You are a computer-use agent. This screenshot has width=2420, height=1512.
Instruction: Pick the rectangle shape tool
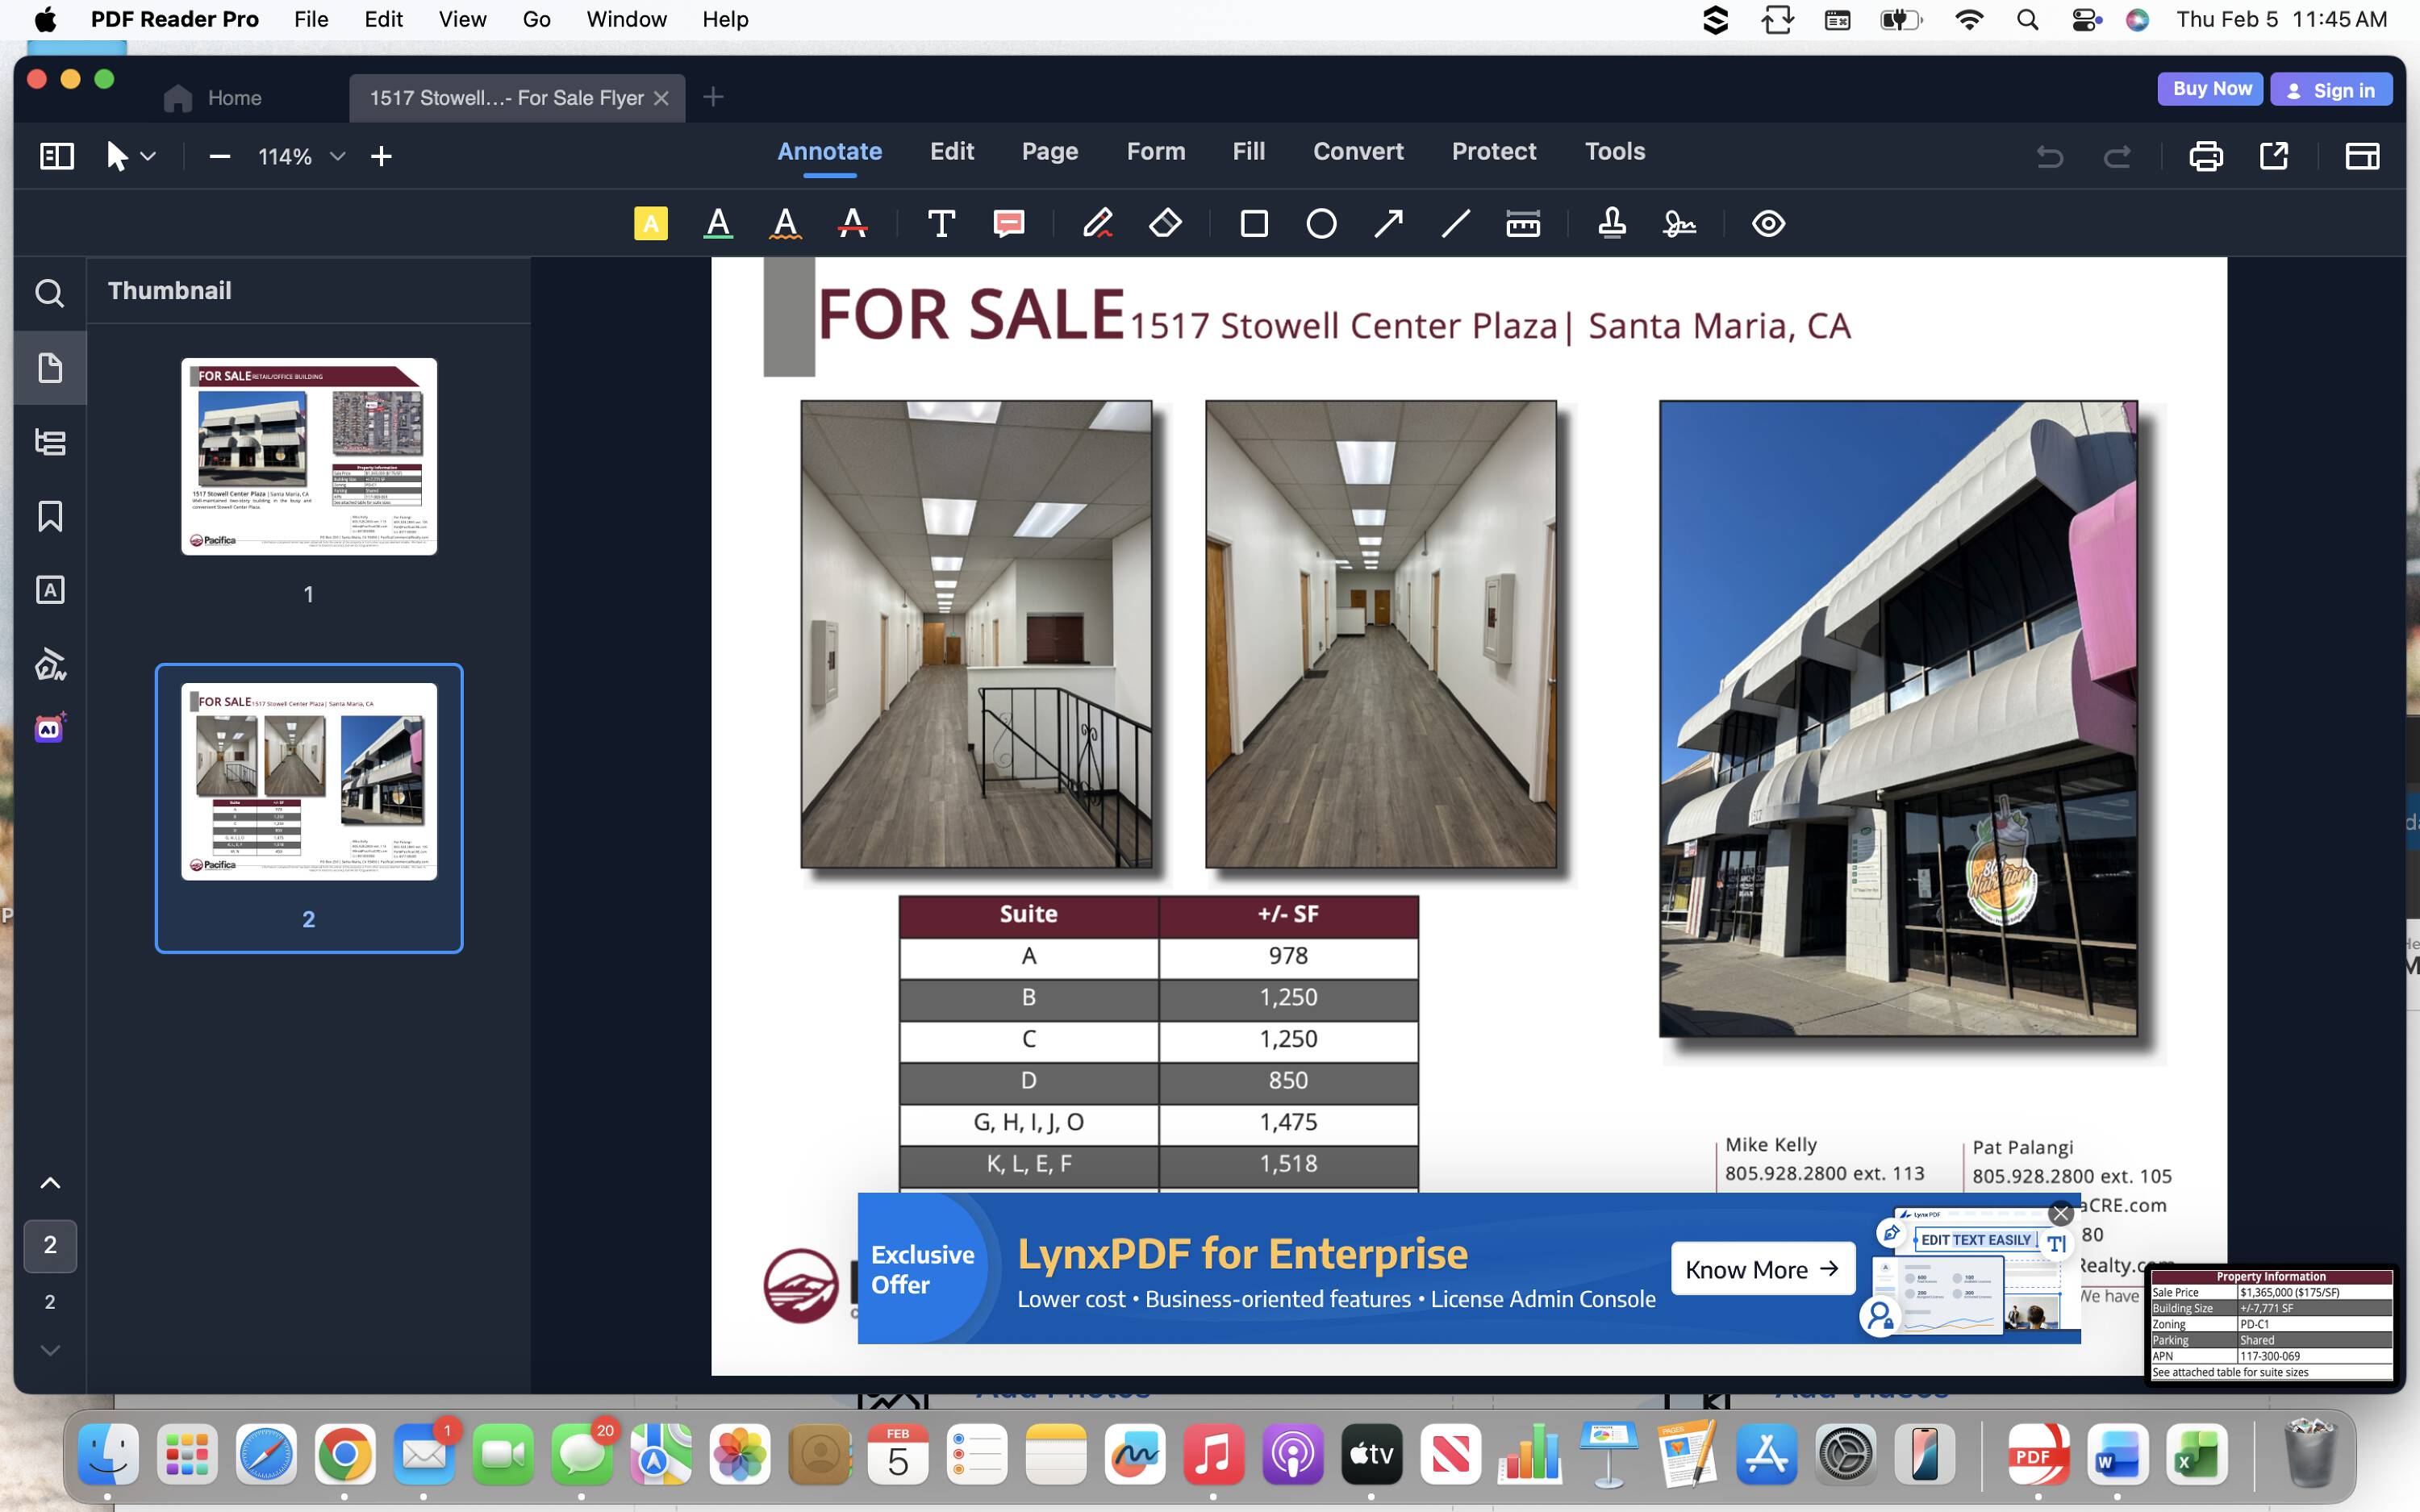tap(1254, 223)
